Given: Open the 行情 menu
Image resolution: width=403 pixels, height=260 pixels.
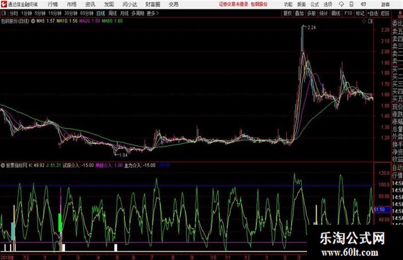Looking at the screenshot, I should coord(53,4).
